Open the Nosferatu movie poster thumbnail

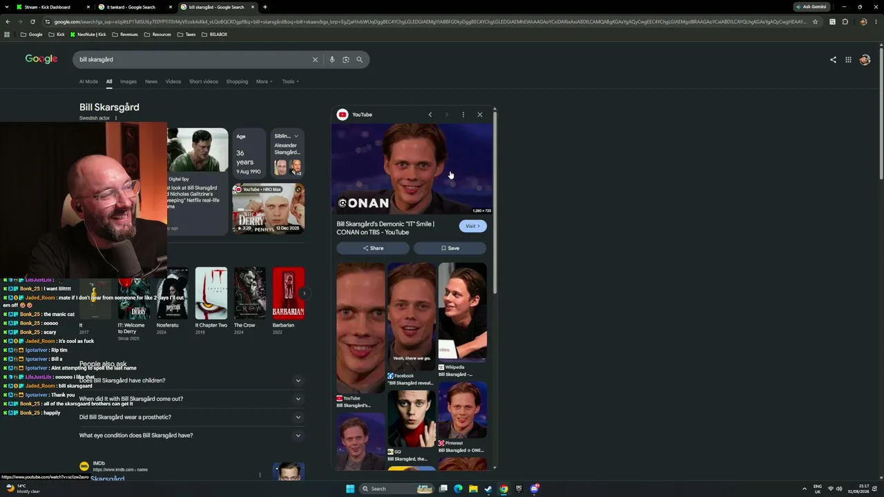pos(173,293)
